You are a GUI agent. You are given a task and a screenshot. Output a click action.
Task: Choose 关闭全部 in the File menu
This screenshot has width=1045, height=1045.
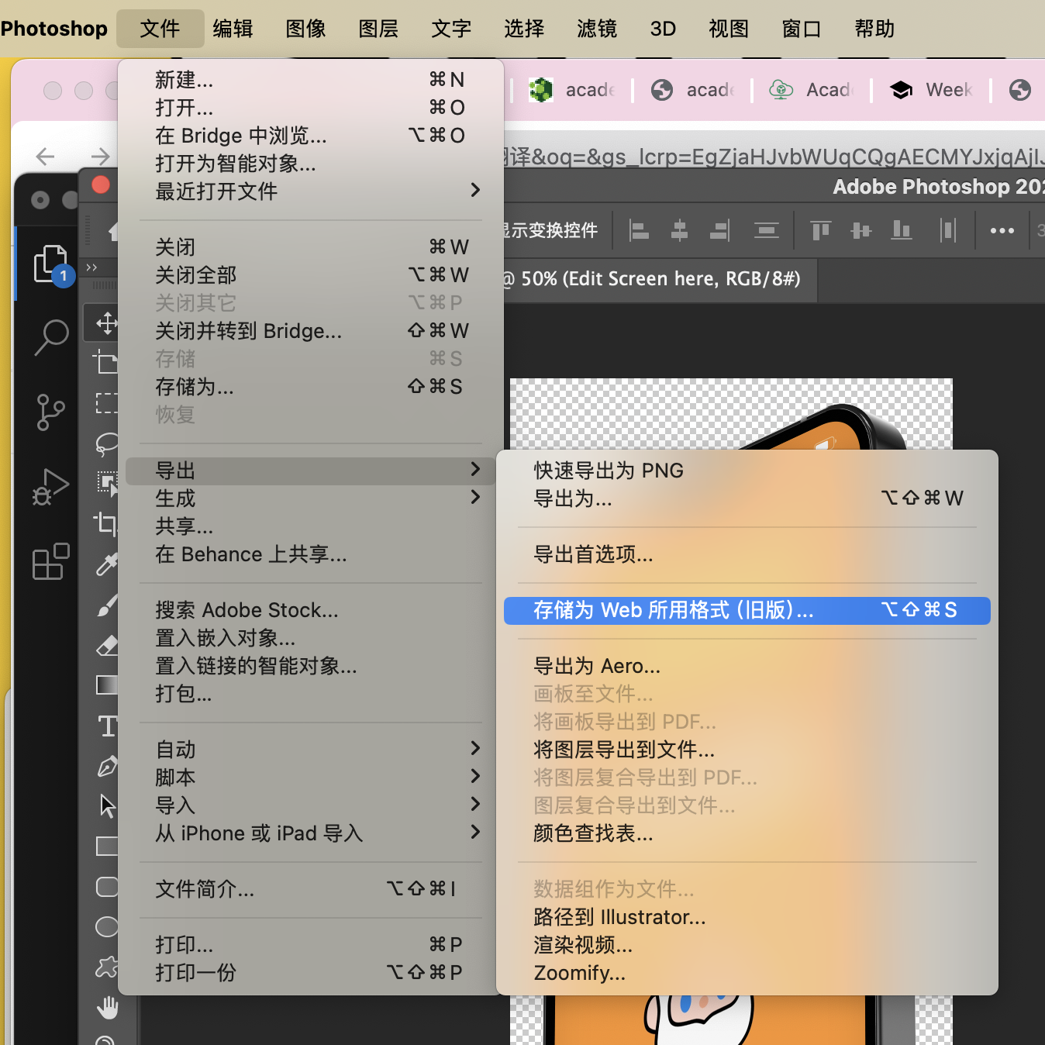(x=310, y=274)
